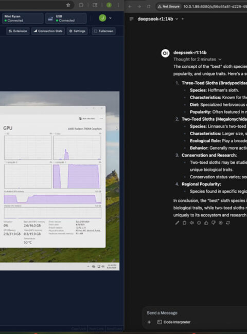Screen dimensions: 247x334
Task: Expand the Thought for 2 minutes section
Action: tap(197, 60)
